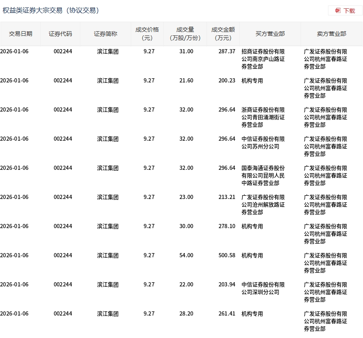Click the 交易日期 column header
Image resolution: width=363 pixels, height=338 pixels.
20,34
